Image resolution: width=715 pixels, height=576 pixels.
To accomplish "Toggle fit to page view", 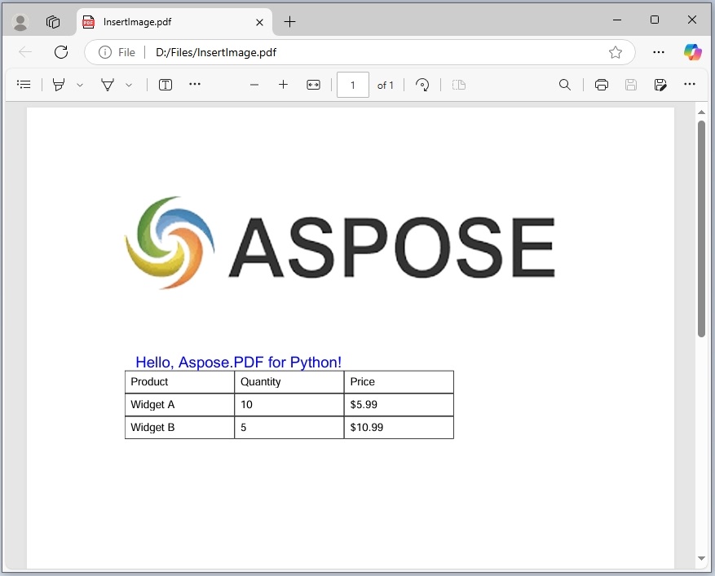I will click(x=313, y=84).
